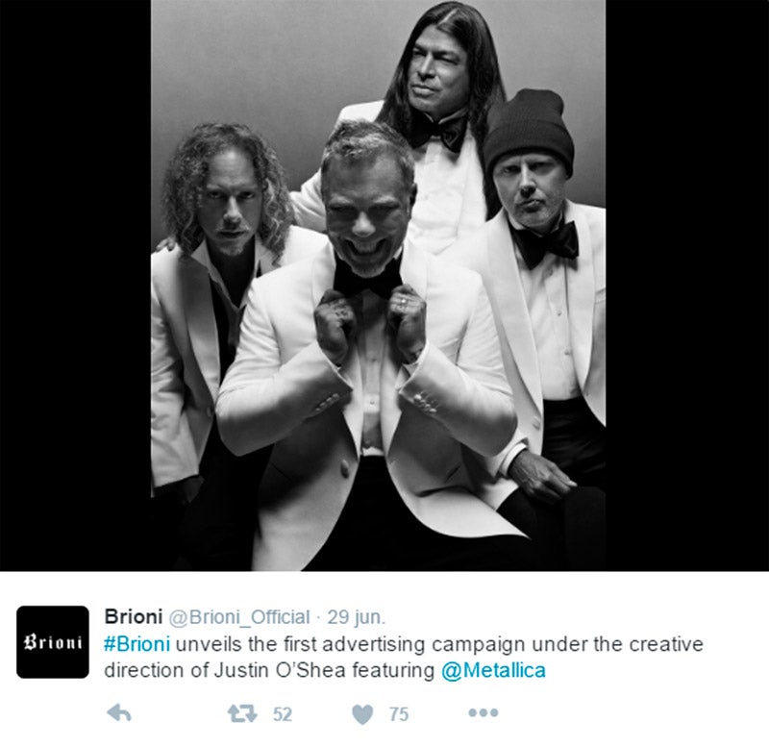Screen dimensions: 769x747
Task: Follow the #Brioni hashtag
Action: point(136,643)
